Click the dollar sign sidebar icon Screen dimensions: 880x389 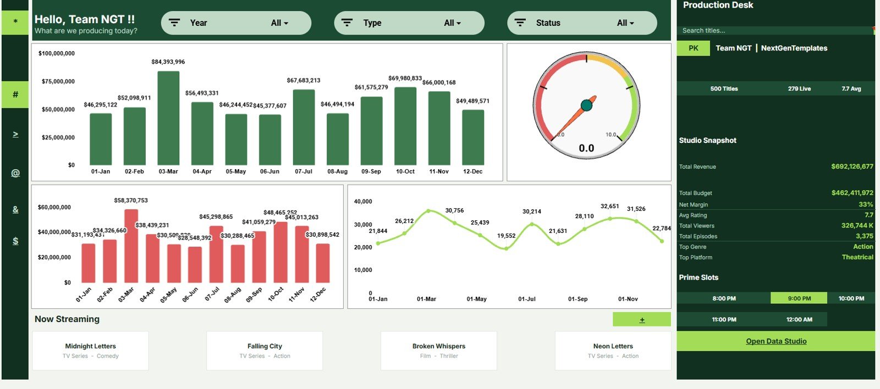tap(15, 241)
